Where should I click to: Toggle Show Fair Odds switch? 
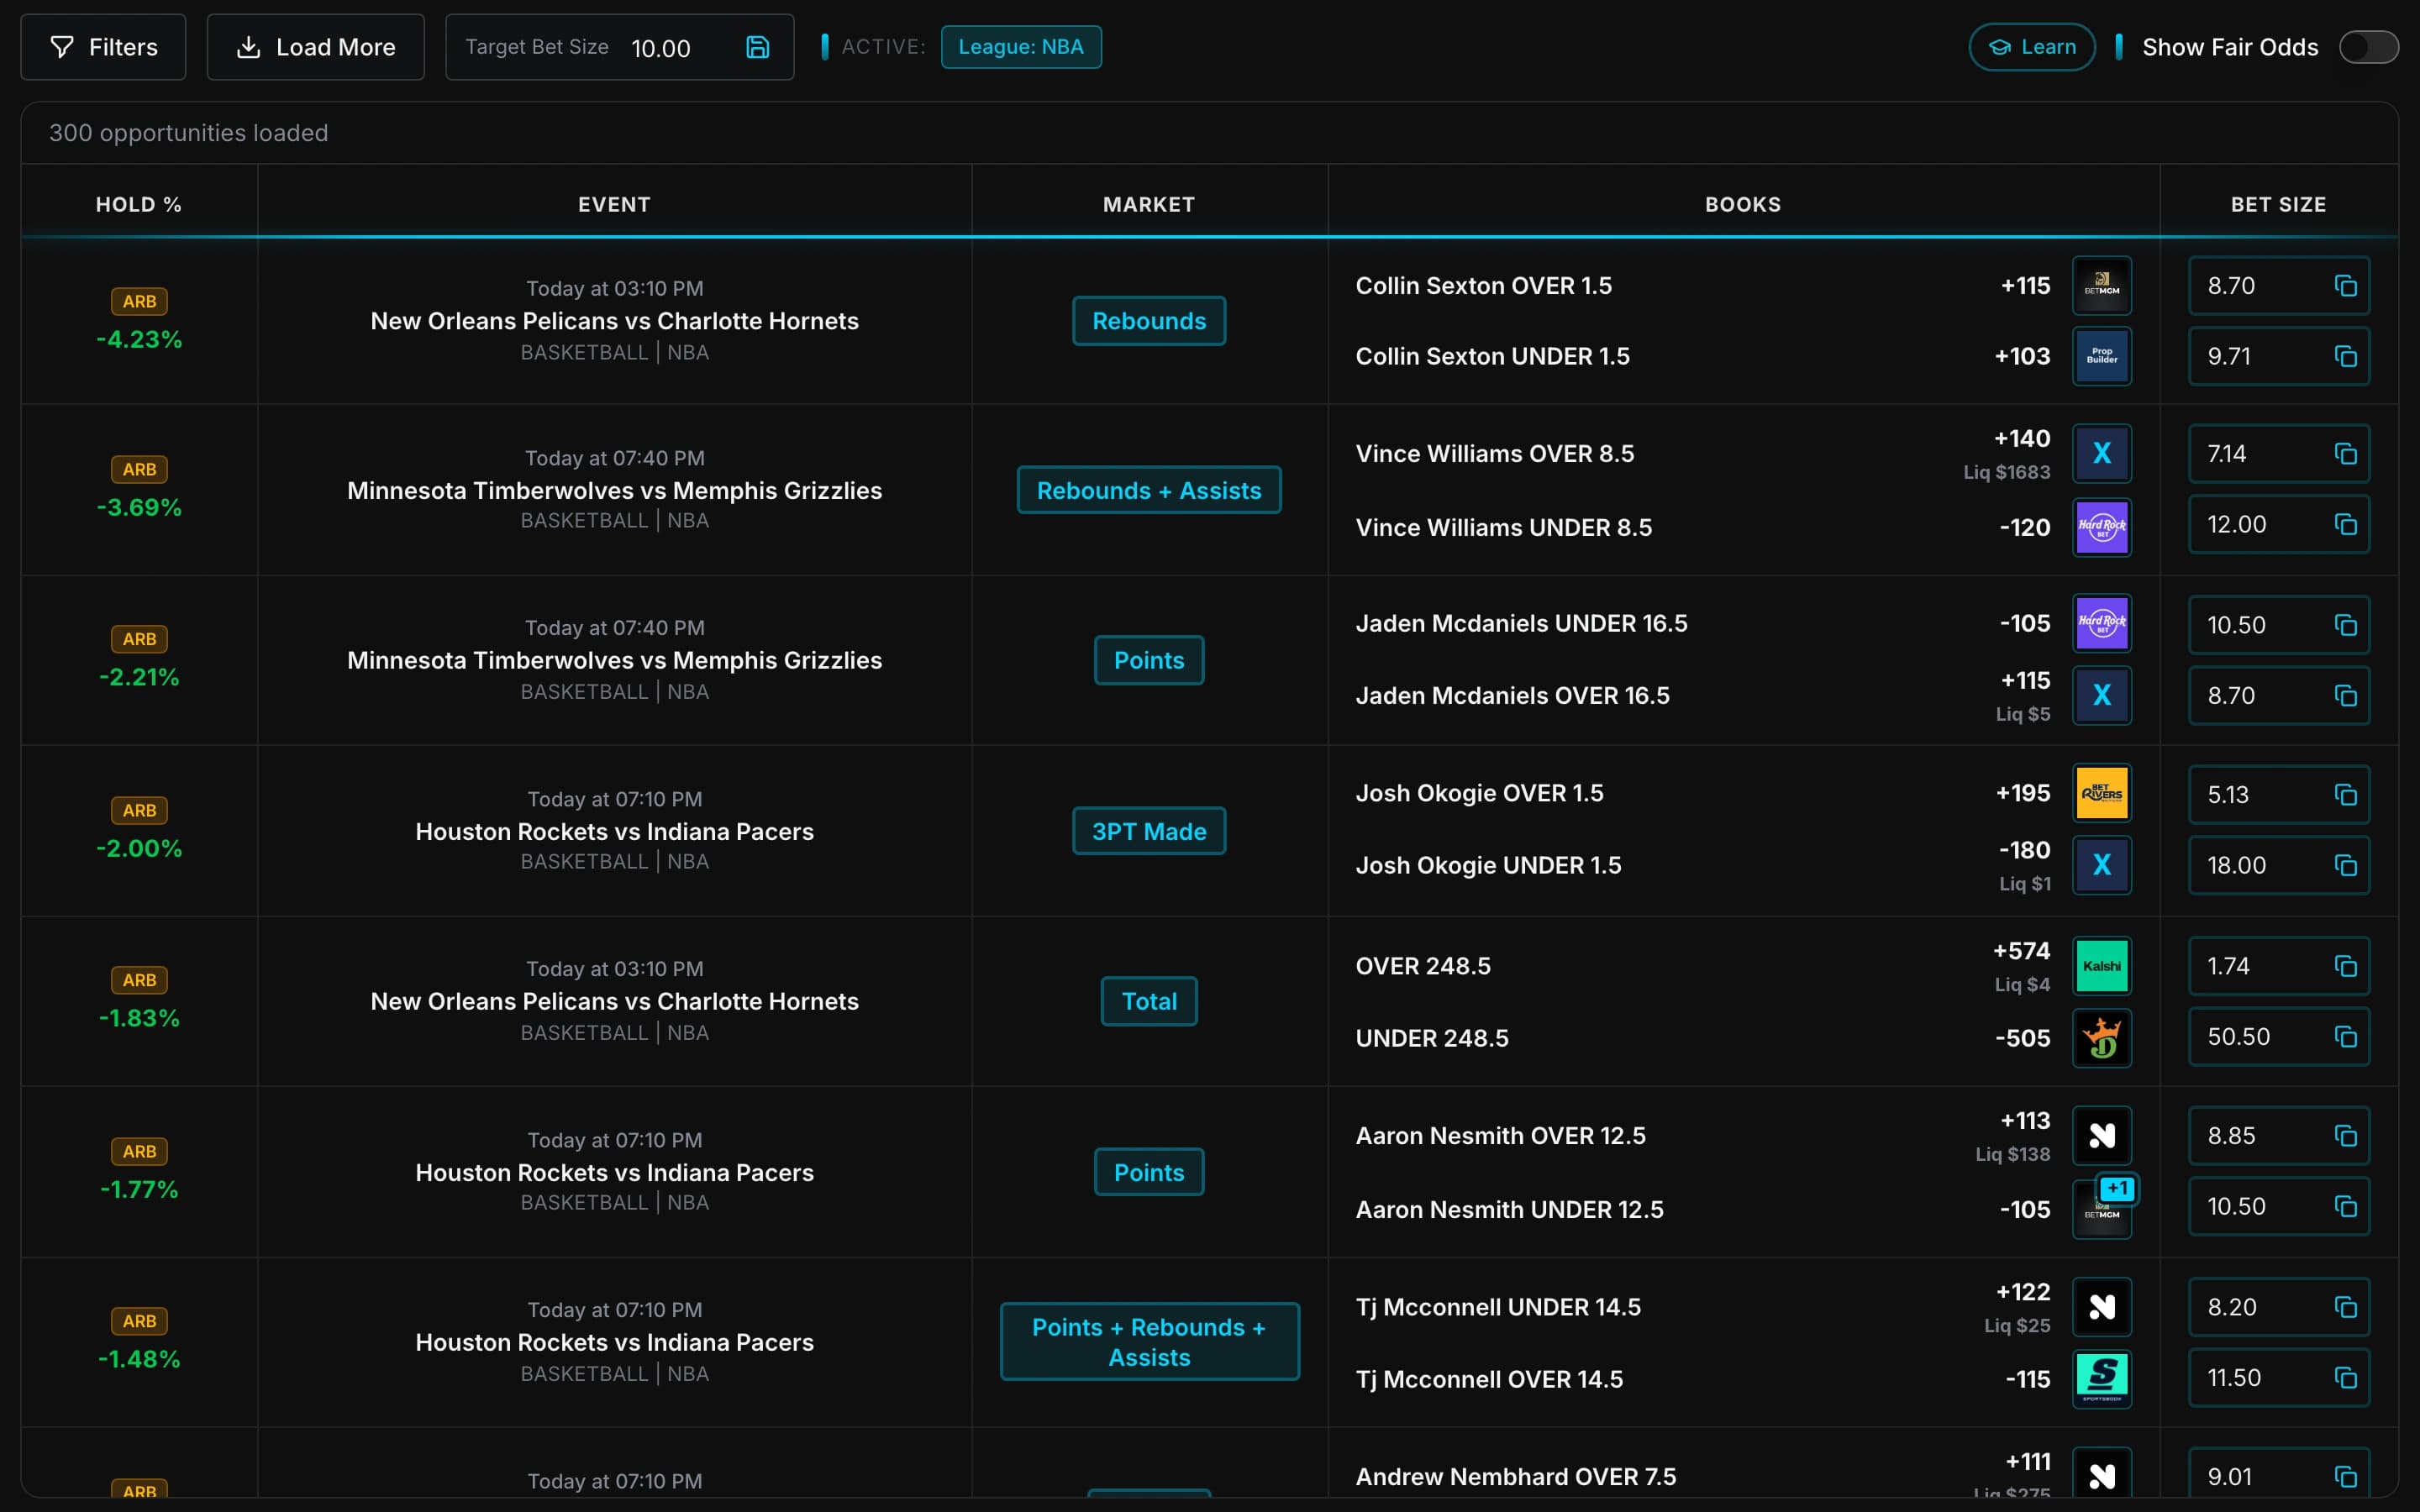pyautogui.click(x=2368, y=47)
